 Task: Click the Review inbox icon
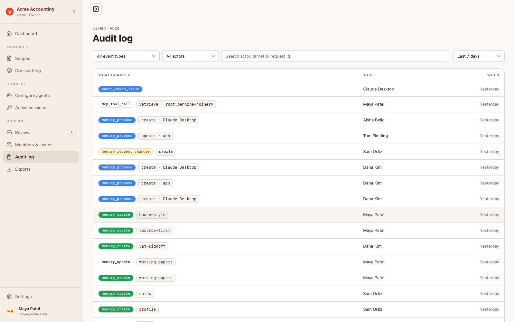[9, 132]
